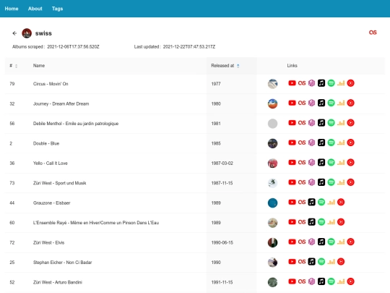Click cover thumbnail of Yello - Call It Love
The image size is (390, 293).
tap(272, 164)
